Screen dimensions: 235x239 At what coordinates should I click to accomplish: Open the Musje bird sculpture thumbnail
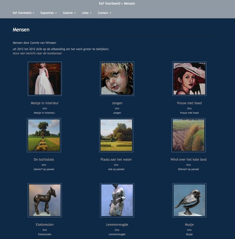(189, 200)
